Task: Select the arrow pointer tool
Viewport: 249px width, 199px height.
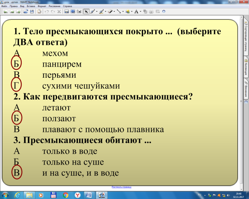Action: (86, 11)
